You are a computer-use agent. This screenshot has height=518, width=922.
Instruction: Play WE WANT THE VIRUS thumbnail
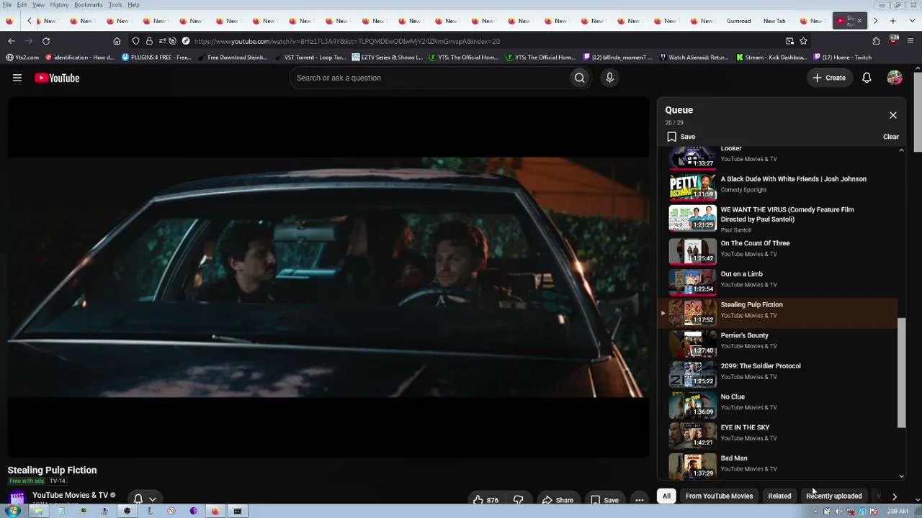pos(692,218)
